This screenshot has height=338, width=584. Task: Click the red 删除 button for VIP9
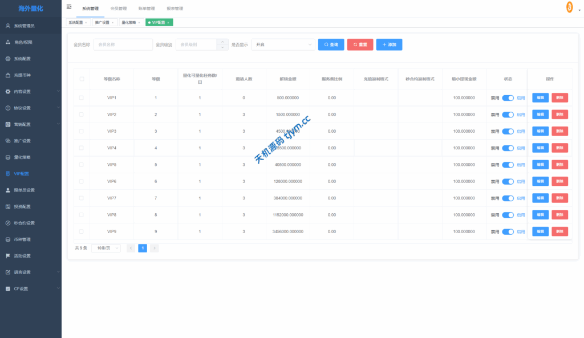click(x=559, y=231)
